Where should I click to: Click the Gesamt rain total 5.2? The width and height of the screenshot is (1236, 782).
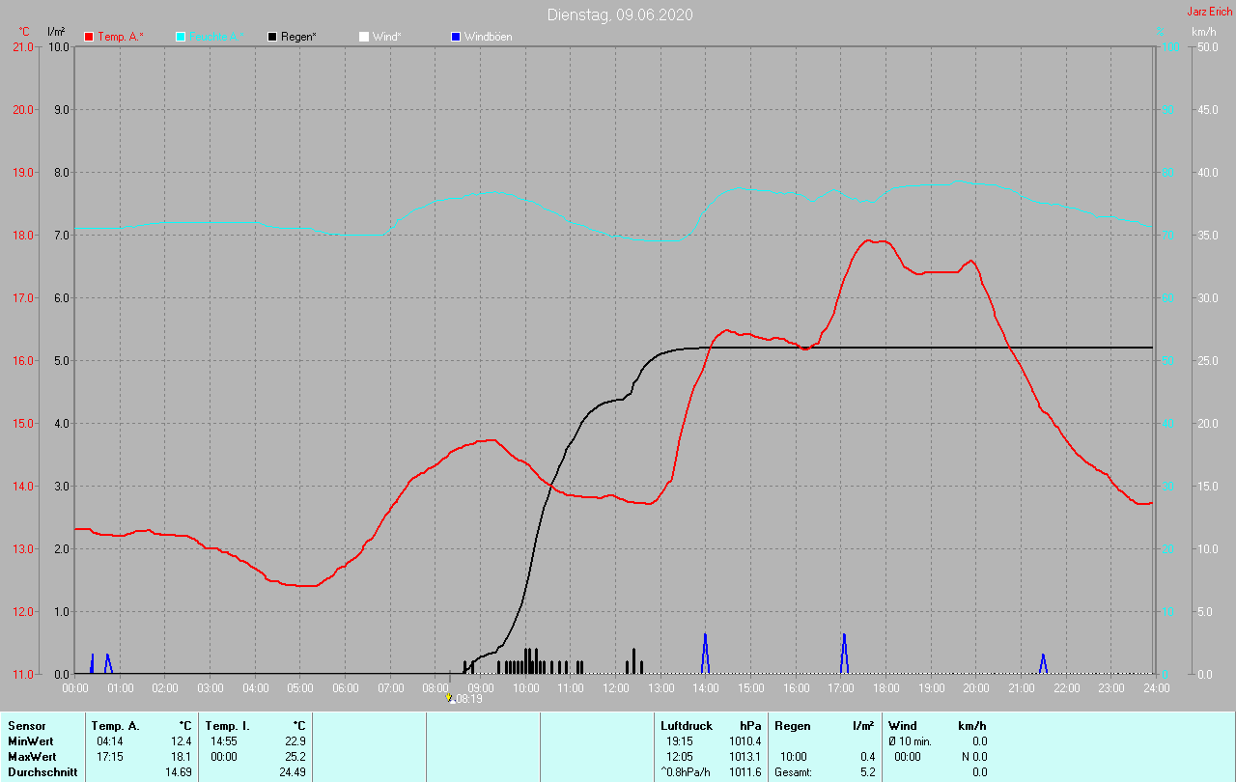pyautogui.click(x=867, y=772)
